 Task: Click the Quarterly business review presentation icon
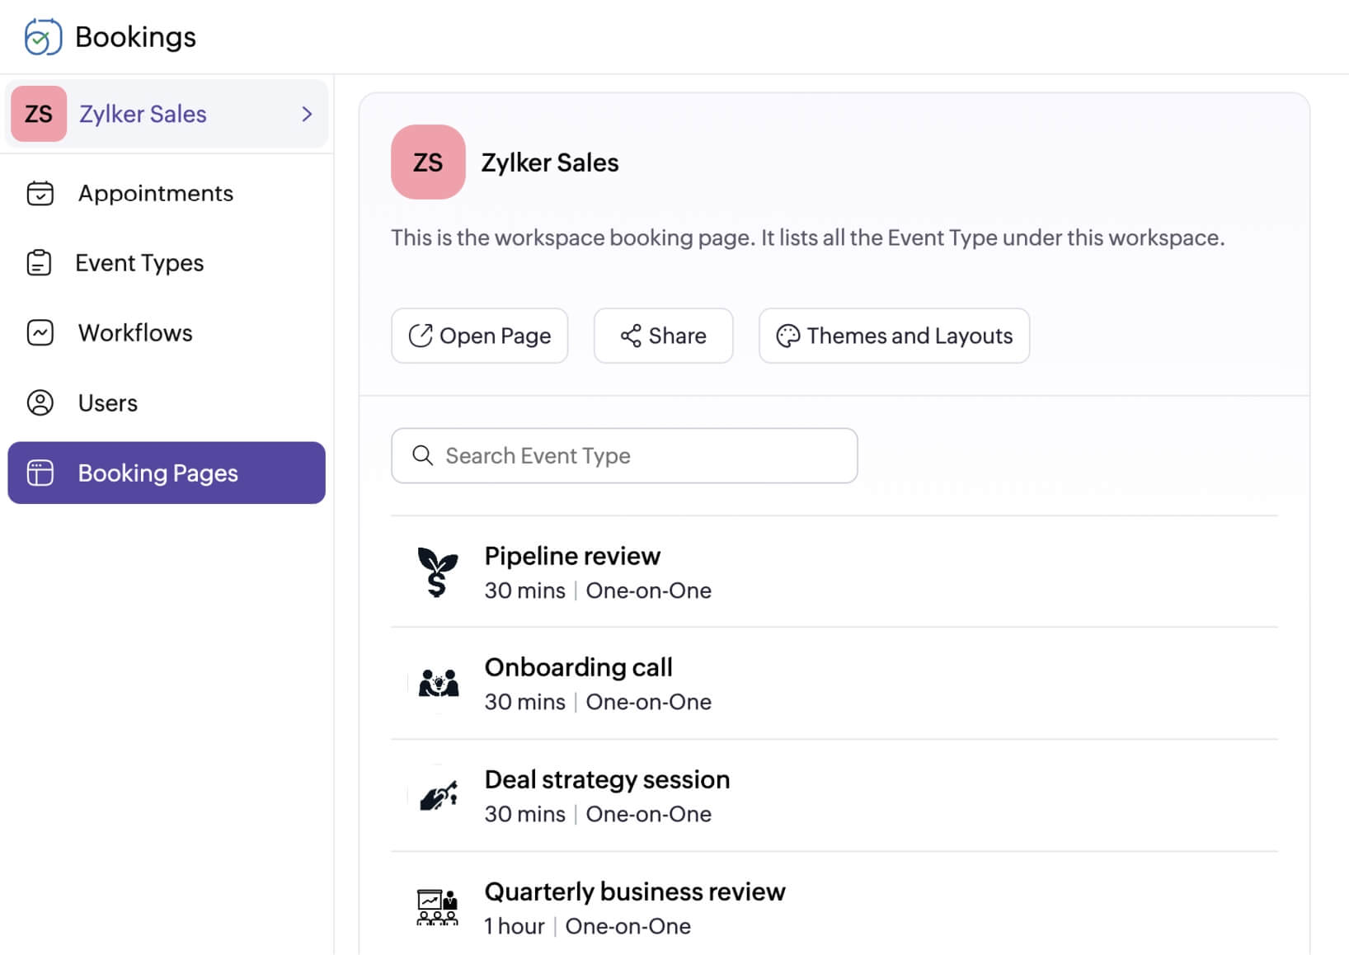pyautogui.click(x=437, y=907)
